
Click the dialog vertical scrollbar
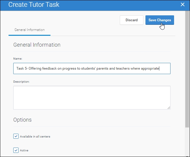187,69
